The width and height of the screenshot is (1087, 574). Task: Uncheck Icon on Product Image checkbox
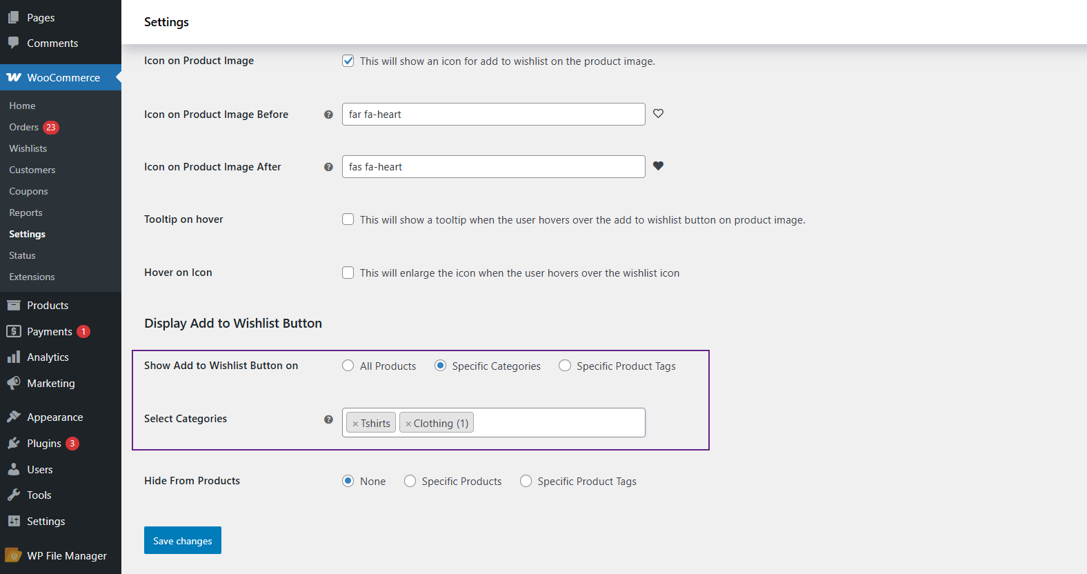click(348, 61)
